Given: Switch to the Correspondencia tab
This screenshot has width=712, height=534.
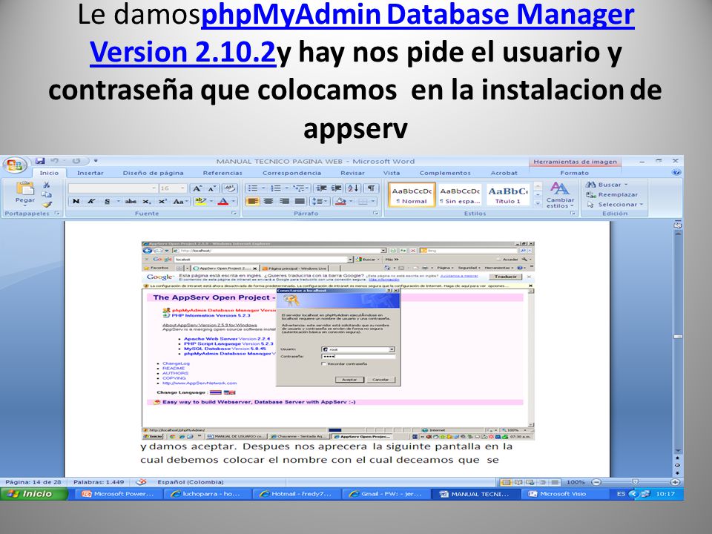Looking at the screenshot, I should tap(291, 173).
